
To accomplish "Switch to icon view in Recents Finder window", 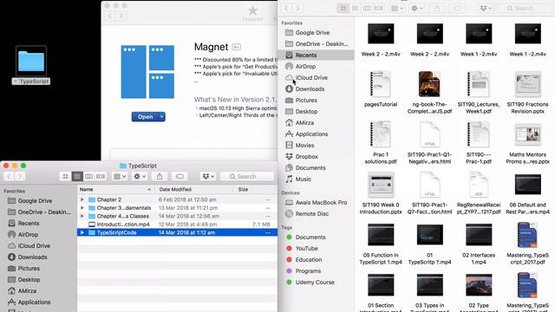I will 343,8.
